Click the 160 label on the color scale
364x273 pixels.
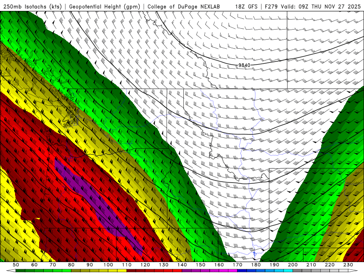coord(219,265)
